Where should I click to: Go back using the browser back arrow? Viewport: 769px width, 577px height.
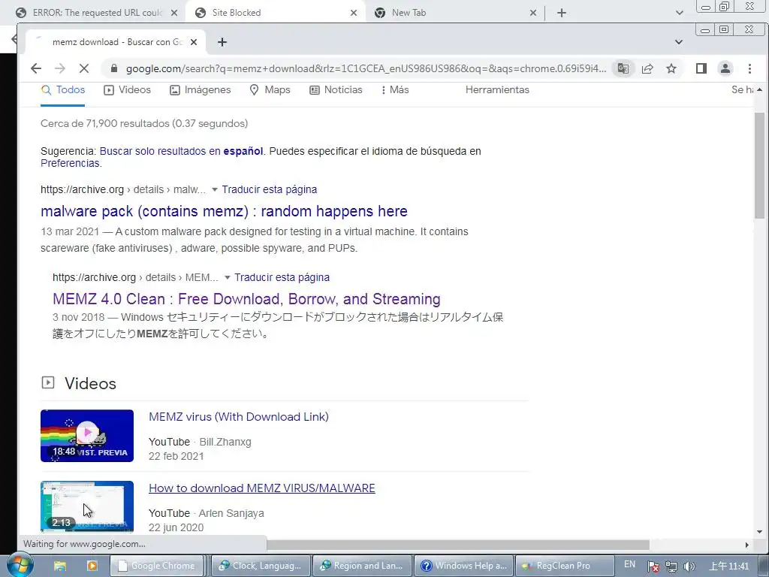coord(36,68)
